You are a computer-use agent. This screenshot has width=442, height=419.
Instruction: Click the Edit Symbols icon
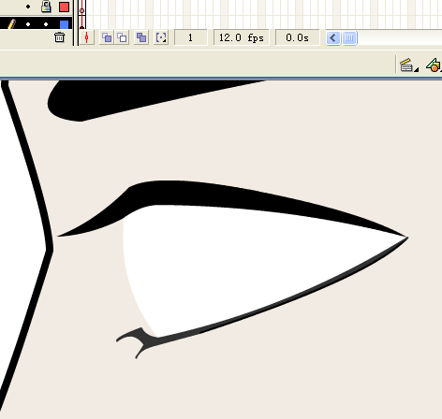coord(435,65)
